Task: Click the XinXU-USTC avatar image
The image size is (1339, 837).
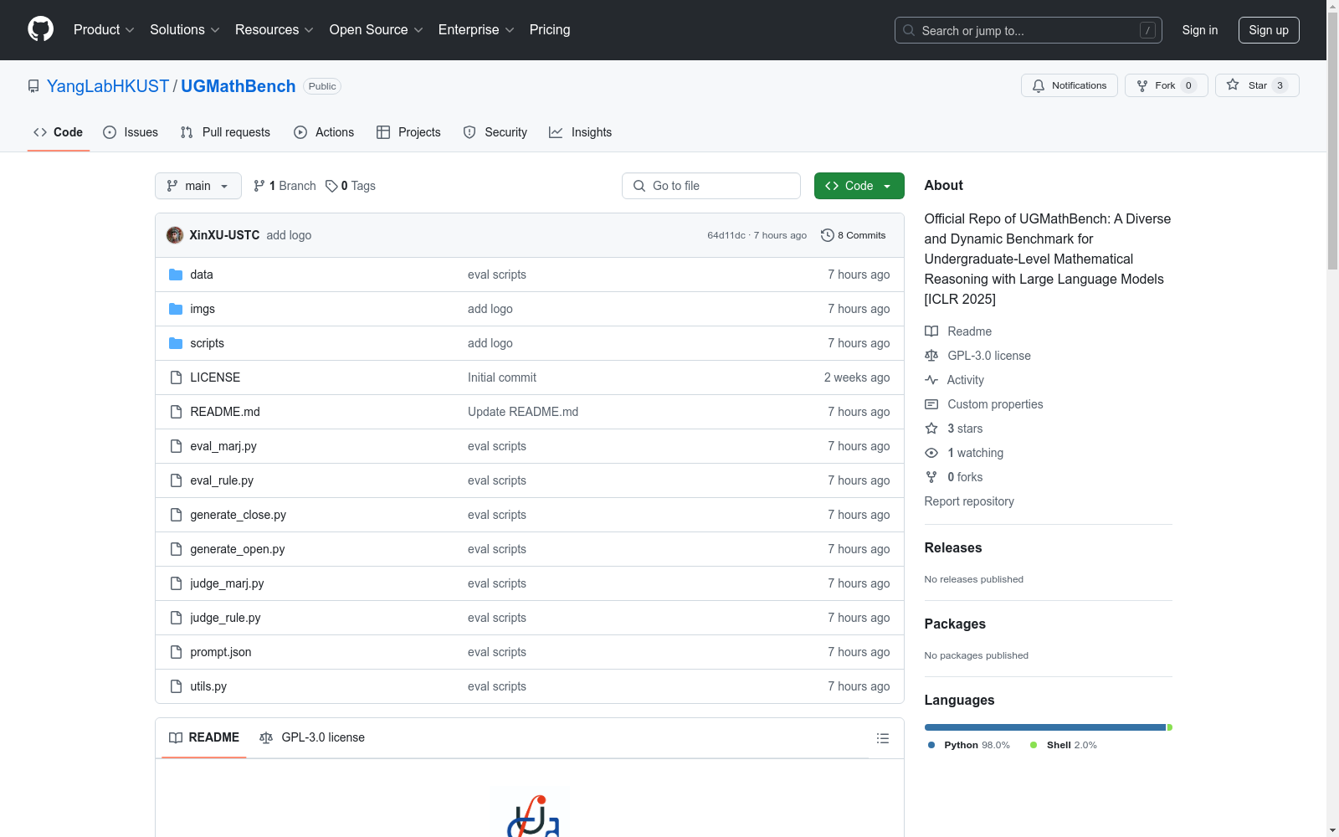Action: tap(175, 235)
